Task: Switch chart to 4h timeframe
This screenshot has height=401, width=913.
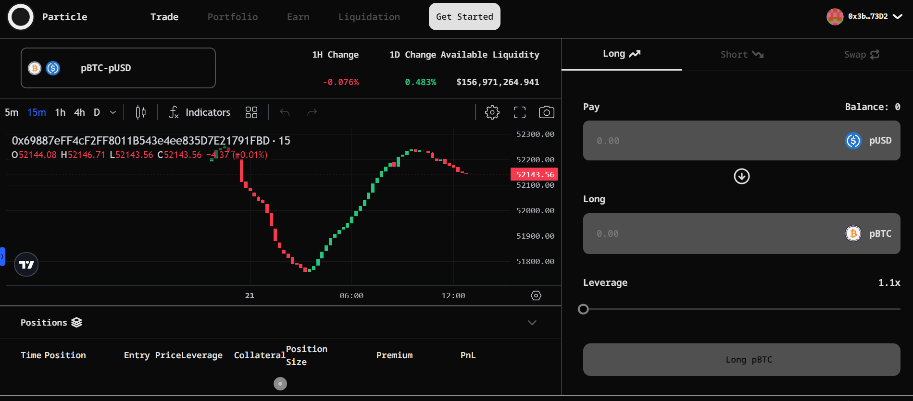Action: coord(79,112)
